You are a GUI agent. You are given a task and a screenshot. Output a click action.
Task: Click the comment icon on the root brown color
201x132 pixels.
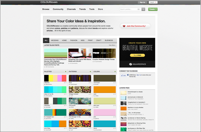(114, 83)
